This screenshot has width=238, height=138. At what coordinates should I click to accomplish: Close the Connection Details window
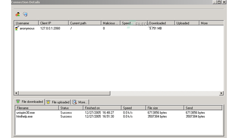pos(224,2)
